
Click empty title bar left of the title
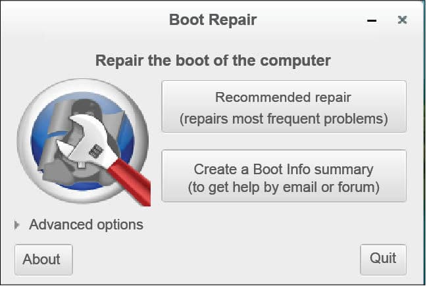(x=79, y=20)
